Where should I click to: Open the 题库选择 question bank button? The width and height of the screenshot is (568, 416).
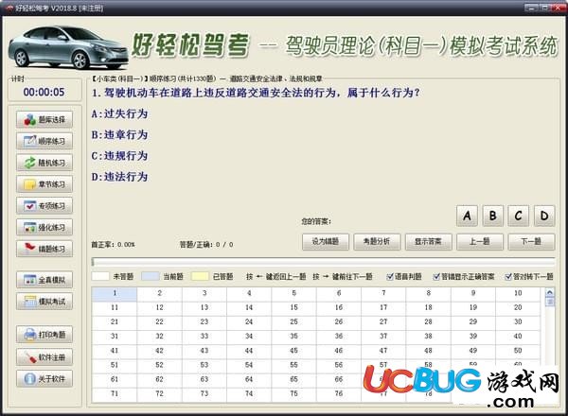(x=44, y=119)
